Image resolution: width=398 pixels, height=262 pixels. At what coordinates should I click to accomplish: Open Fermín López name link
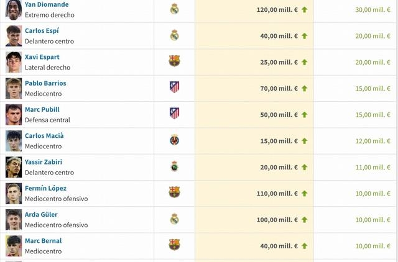click(x=45, y=188)
